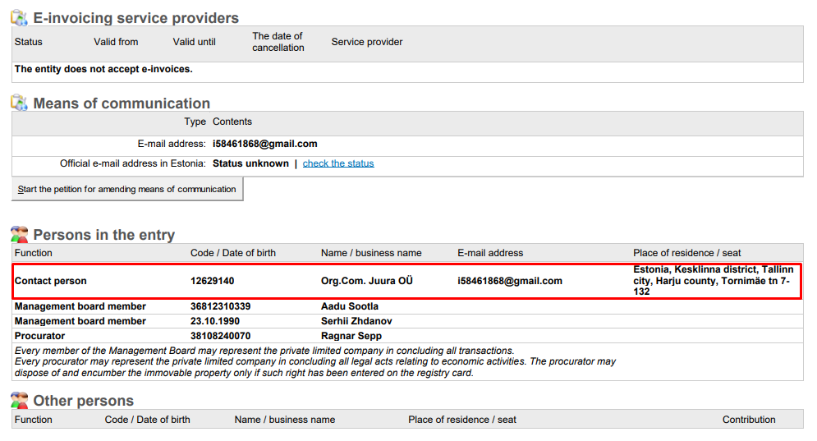
Task: Click Code / Date of birth header in Other persons
Action: pyautogui.click(x=148, y=420)
